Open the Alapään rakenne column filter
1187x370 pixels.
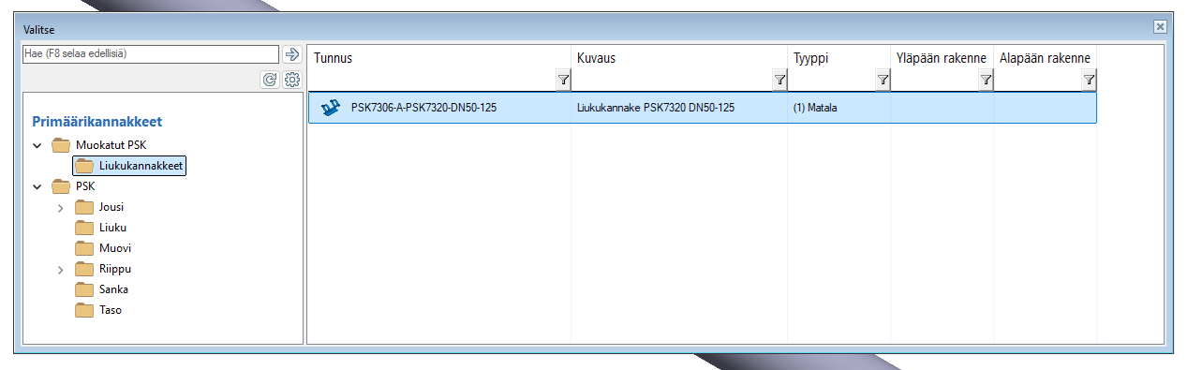pyautogui.click(x=1089, y=81)
